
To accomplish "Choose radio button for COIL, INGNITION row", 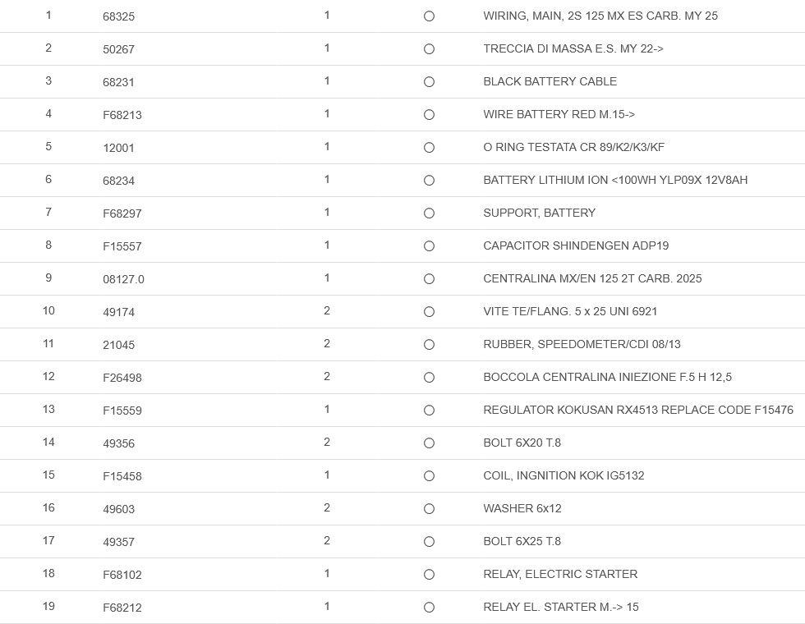I will coord(429,476).
